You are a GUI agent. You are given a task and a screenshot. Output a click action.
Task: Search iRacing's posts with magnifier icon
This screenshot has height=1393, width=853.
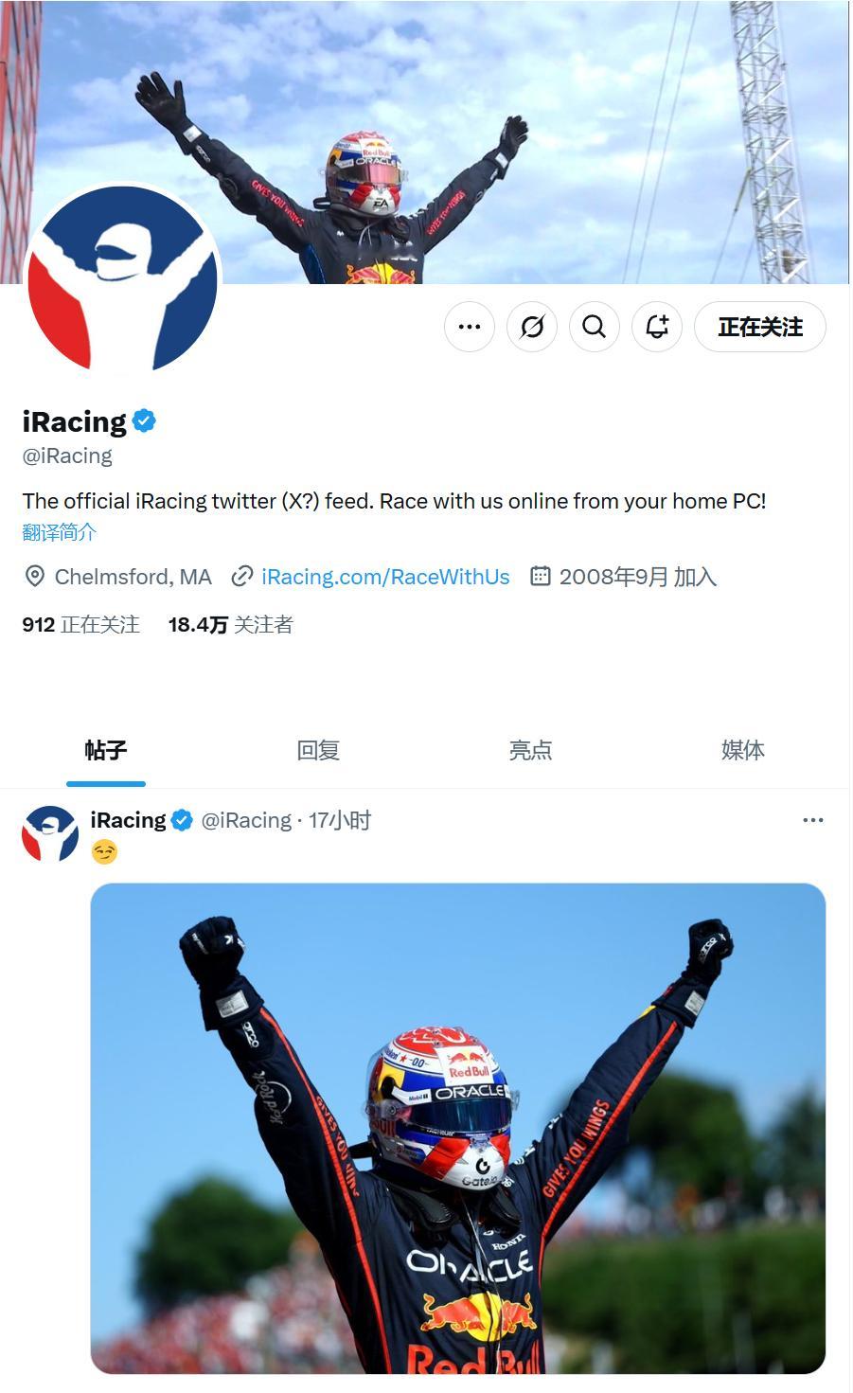click(x=595, y=327)
